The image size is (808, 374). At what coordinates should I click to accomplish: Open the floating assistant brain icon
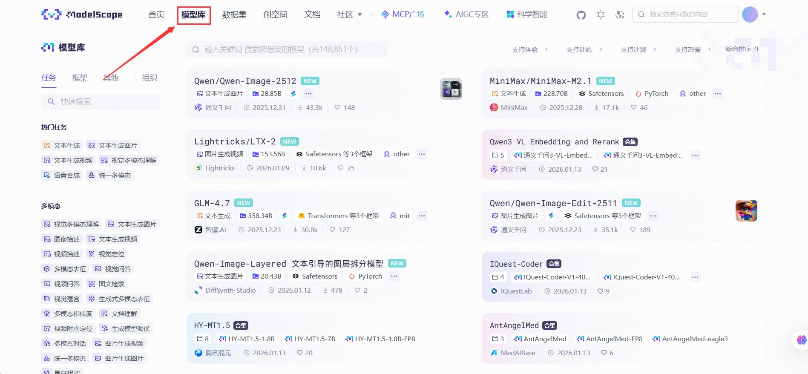point(801,340)
